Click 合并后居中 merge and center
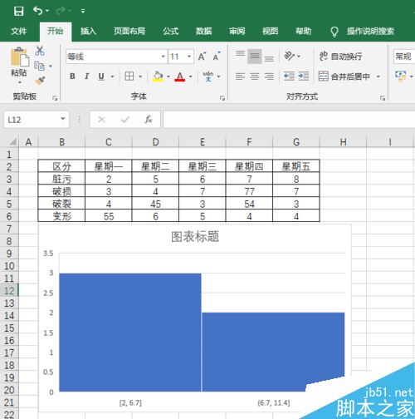415x419 pixels. [x=344, y=76]
